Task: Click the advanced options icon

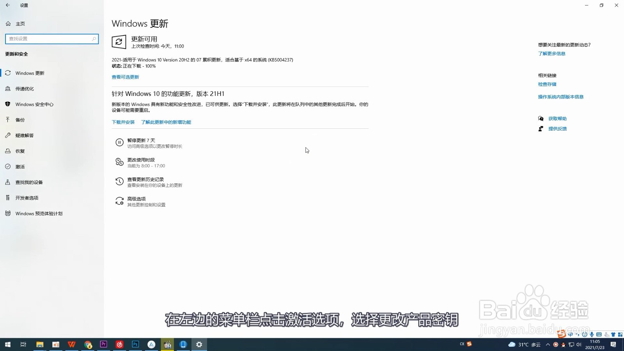Action: point(119,201)
